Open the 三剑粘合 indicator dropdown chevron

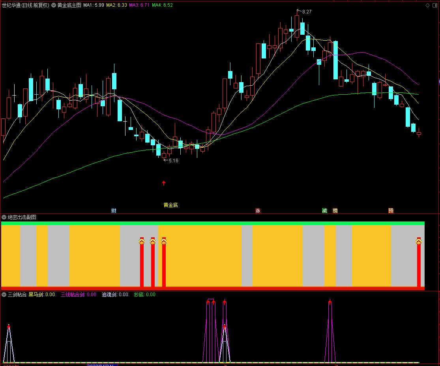click(x=4, y=295)
